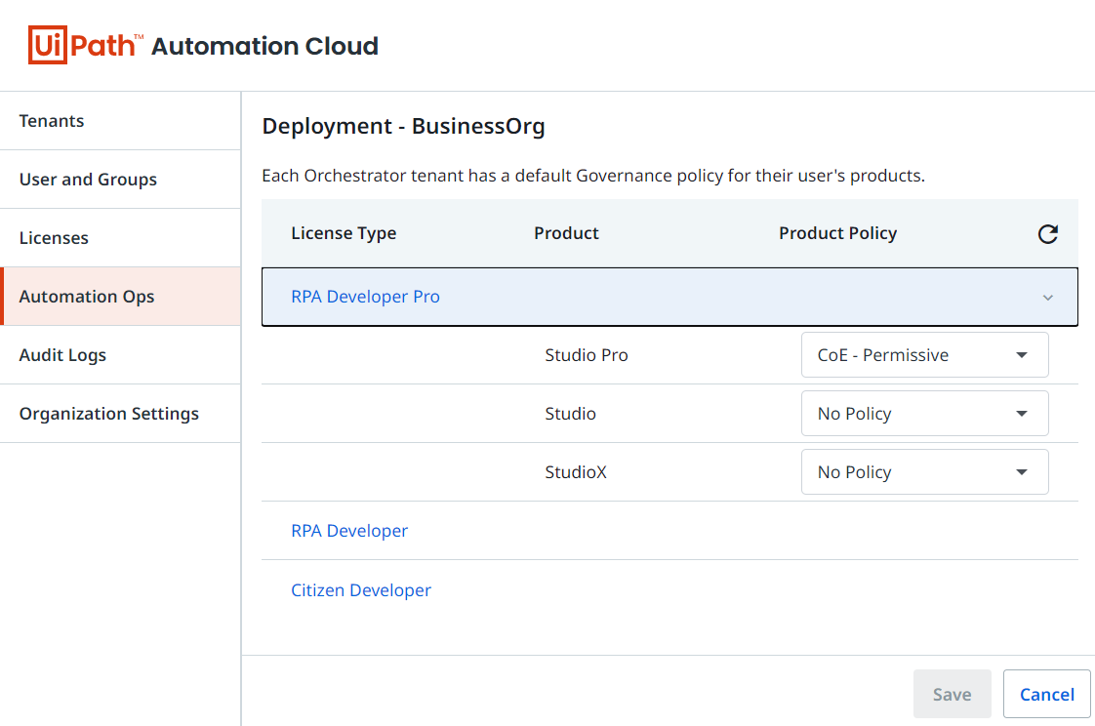Screen dimensions: 1095x726
Task: Open the Studio policy dropdown
Action: 924,414
